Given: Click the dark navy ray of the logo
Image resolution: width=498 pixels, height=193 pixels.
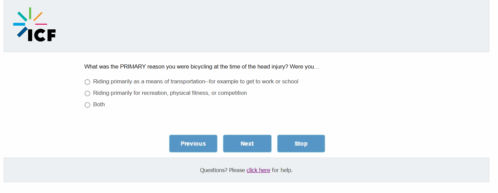Looking at the screenshot, I should 22,32.
